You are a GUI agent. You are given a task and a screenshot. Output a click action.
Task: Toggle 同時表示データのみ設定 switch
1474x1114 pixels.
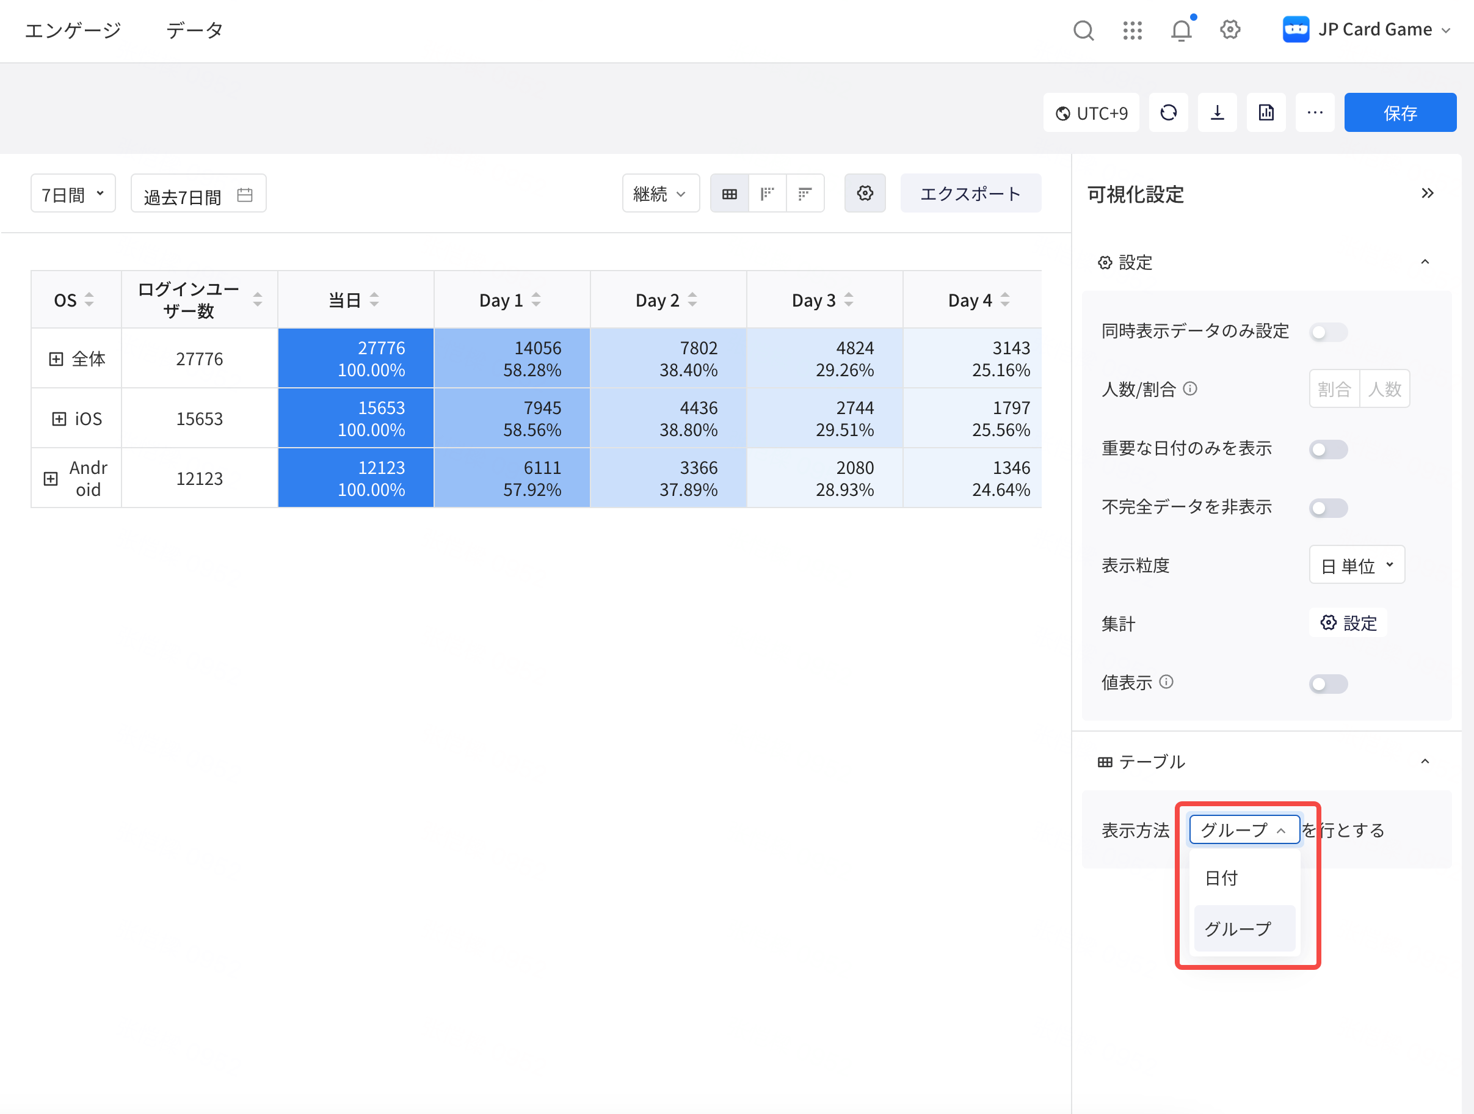pos(1328,332)
